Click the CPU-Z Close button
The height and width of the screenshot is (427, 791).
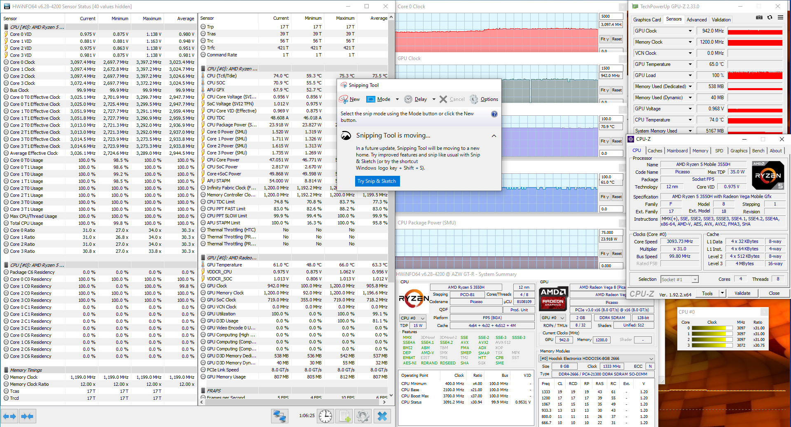tap(774, 293)
